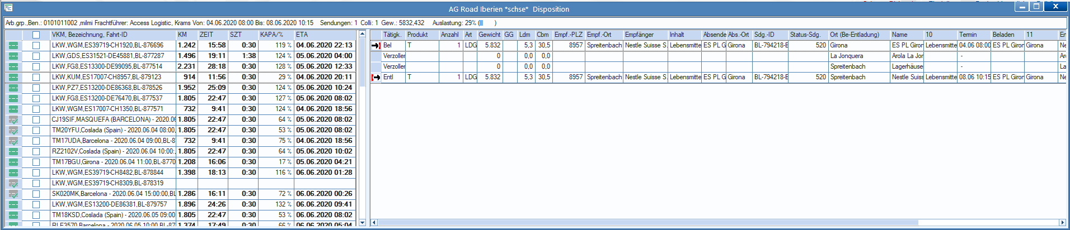The image size is (1070, 230).
Task: Click gray checkmark icon for TM20YFU,Coslada row
Action: (13, 130)
